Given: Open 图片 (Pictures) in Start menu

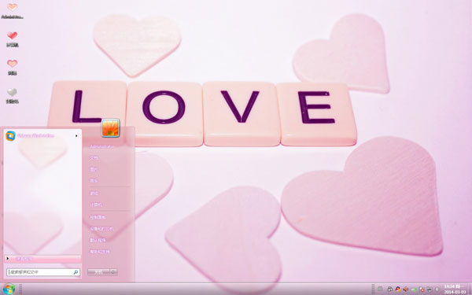Looking at the screenshot, I should coord(94,169).
